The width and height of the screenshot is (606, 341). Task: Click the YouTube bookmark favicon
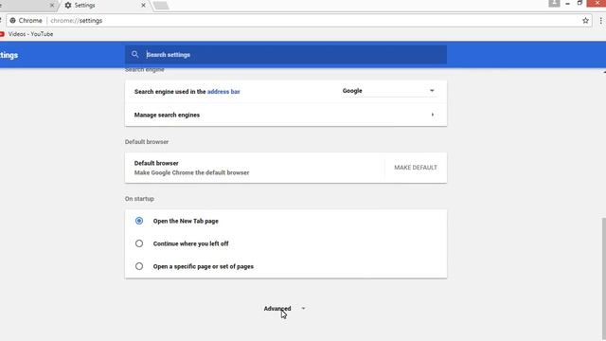coord(2,34)
